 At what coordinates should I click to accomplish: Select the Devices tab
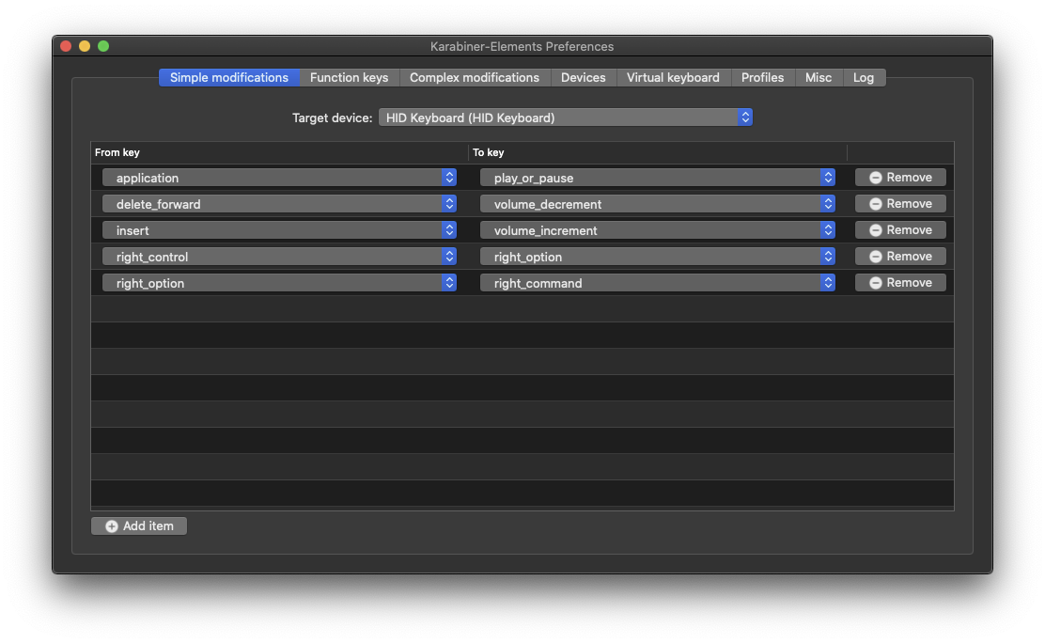[584, 77]
